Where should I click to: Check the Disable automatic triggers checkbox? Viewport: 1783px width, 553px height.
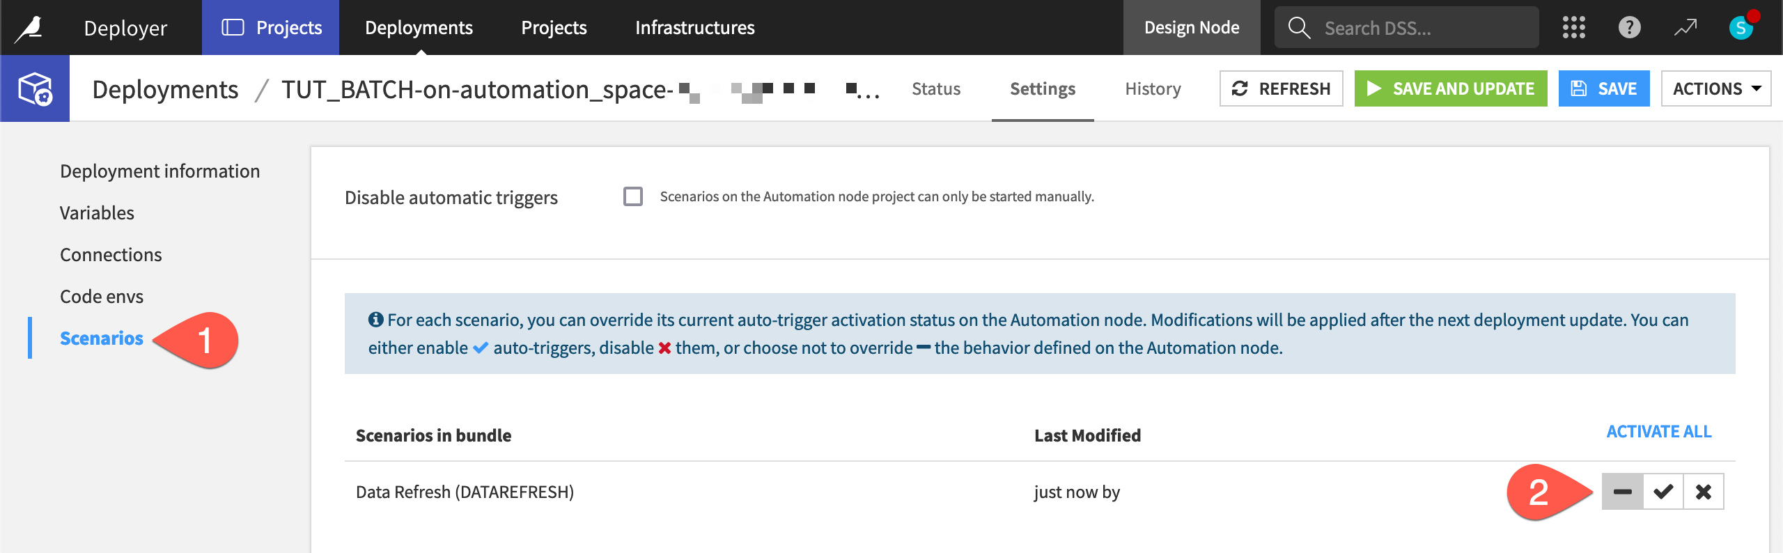click(x=633, y=196)
